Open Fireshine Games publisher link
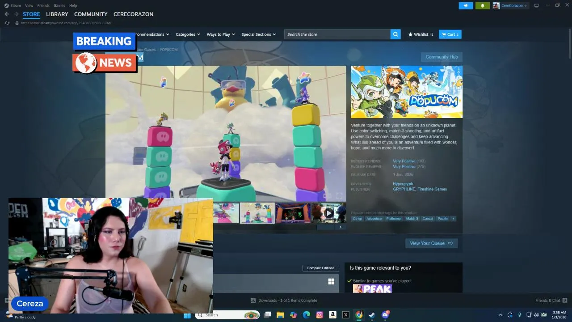Viewport: 572px width, 322px height. tap(432, 189)
